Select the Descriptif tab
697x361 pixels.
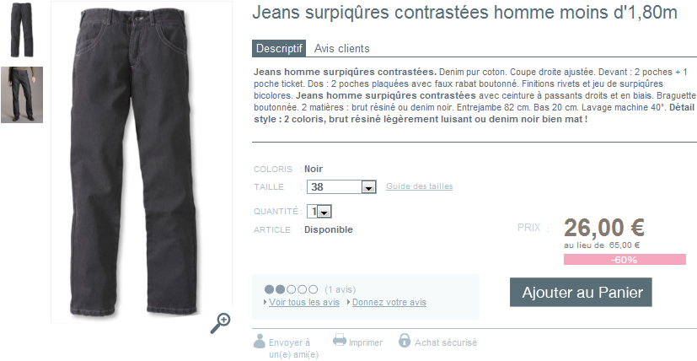pos(279,49)
